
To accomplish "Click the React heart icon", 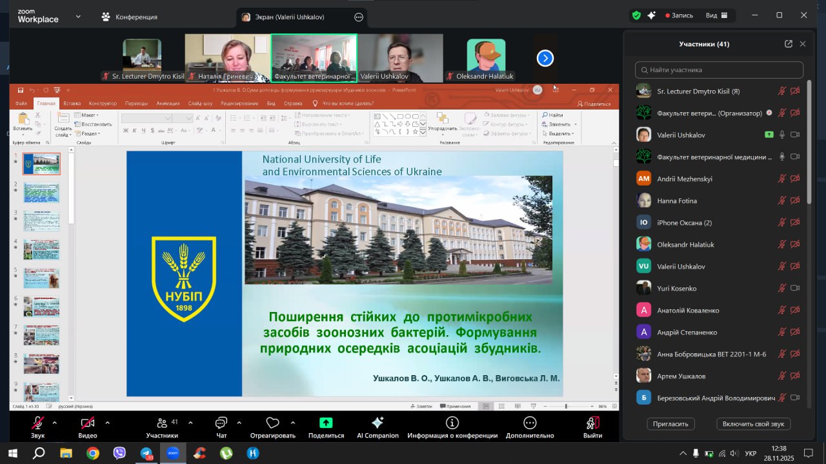I will coord(272,423).
